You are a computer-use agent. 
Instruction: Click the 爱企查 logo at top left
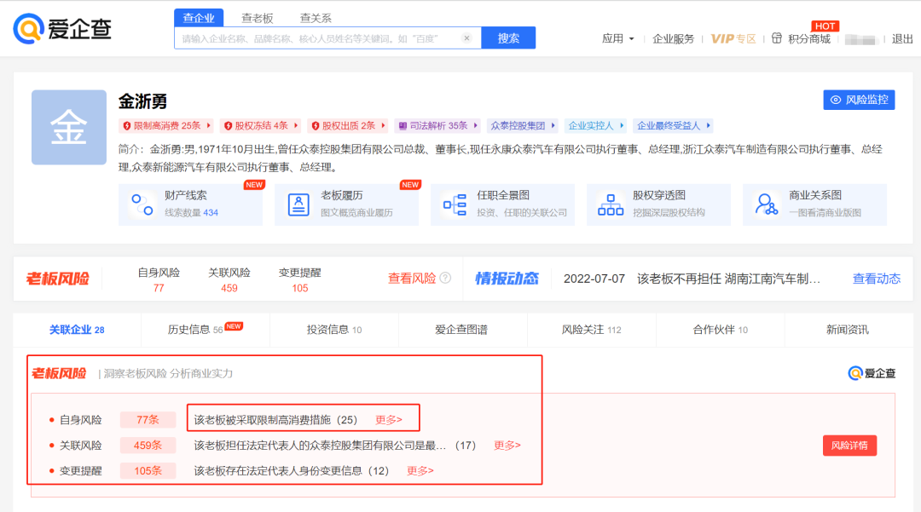pos(62,29)
